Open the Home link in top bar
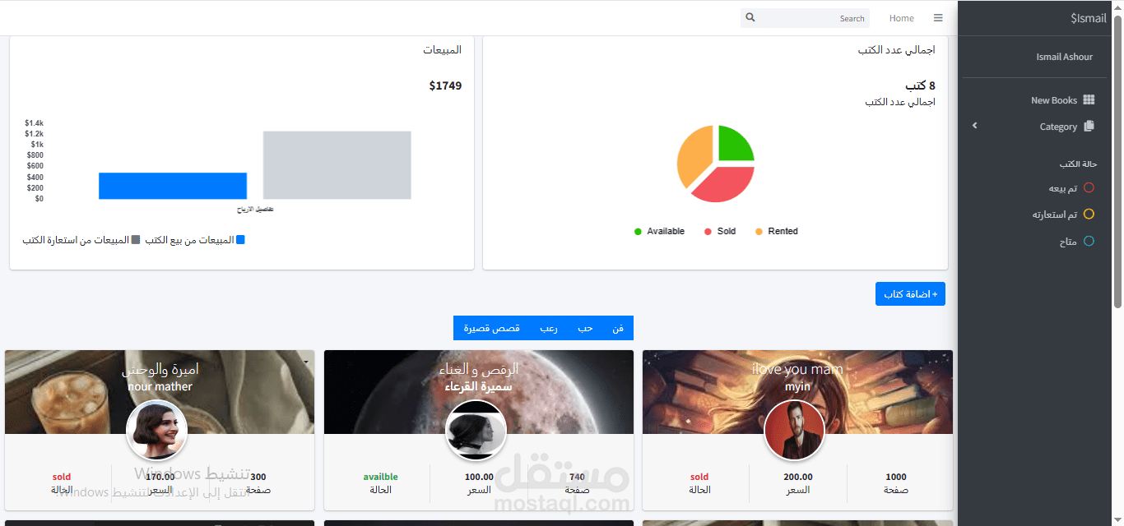Image resolution: width=1124 pixels, height=526 pixels. (x=901, y=18)
